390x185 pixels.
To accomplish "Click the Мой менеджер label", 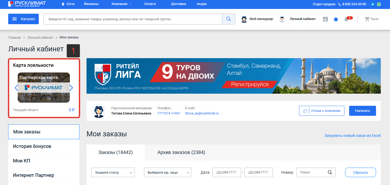I will pos(261,19).
